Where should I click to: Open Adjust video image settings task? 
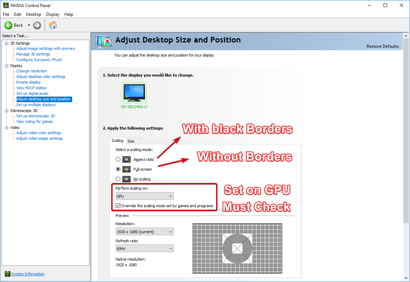coord(39,138)
